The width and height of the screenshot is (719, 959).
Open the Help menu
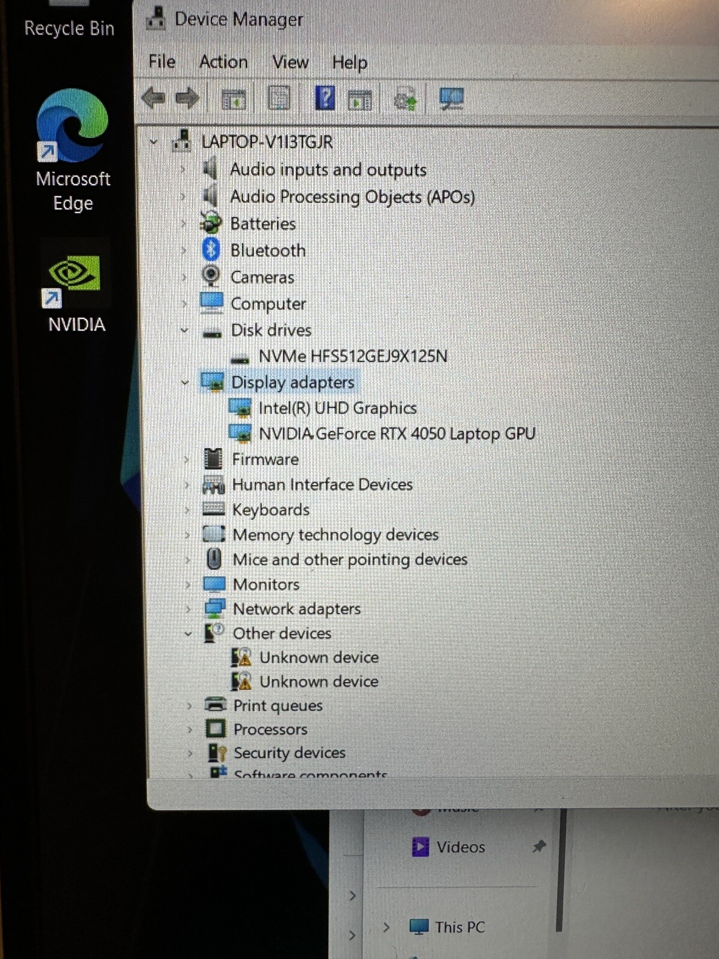349,62
